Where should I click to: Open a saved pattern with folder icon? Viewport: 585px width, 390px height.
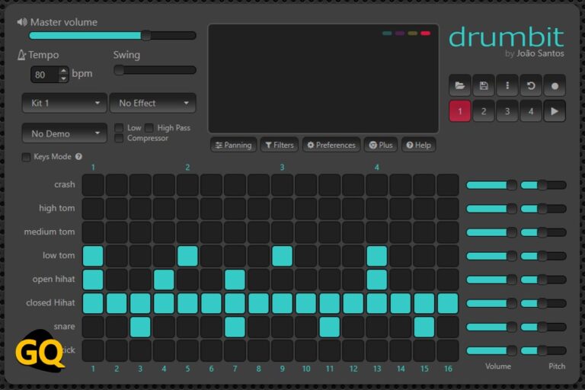point(459,86)
